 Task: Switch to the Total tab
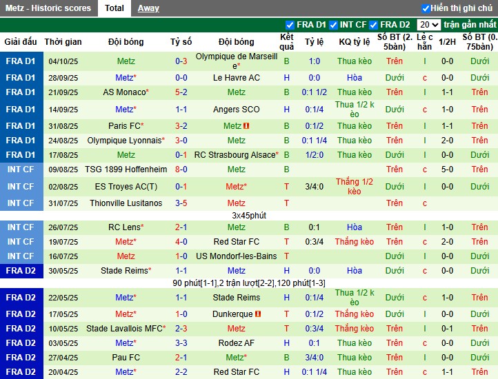(x=114, y=8)
